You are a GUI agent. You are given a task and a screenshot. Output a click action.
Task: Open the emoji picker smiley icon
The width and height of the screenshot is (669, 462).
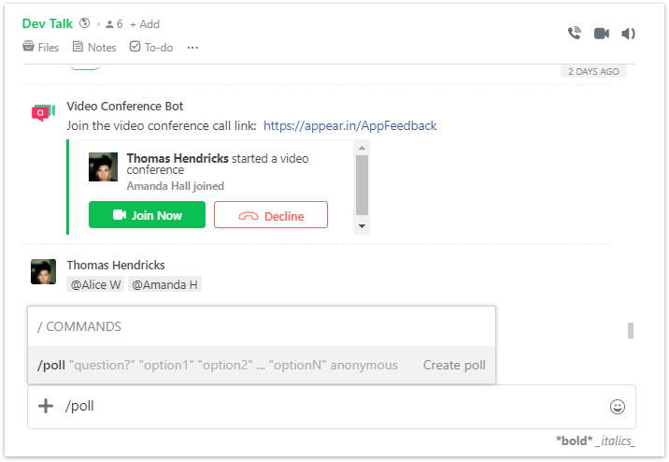(x=618, y=407)
